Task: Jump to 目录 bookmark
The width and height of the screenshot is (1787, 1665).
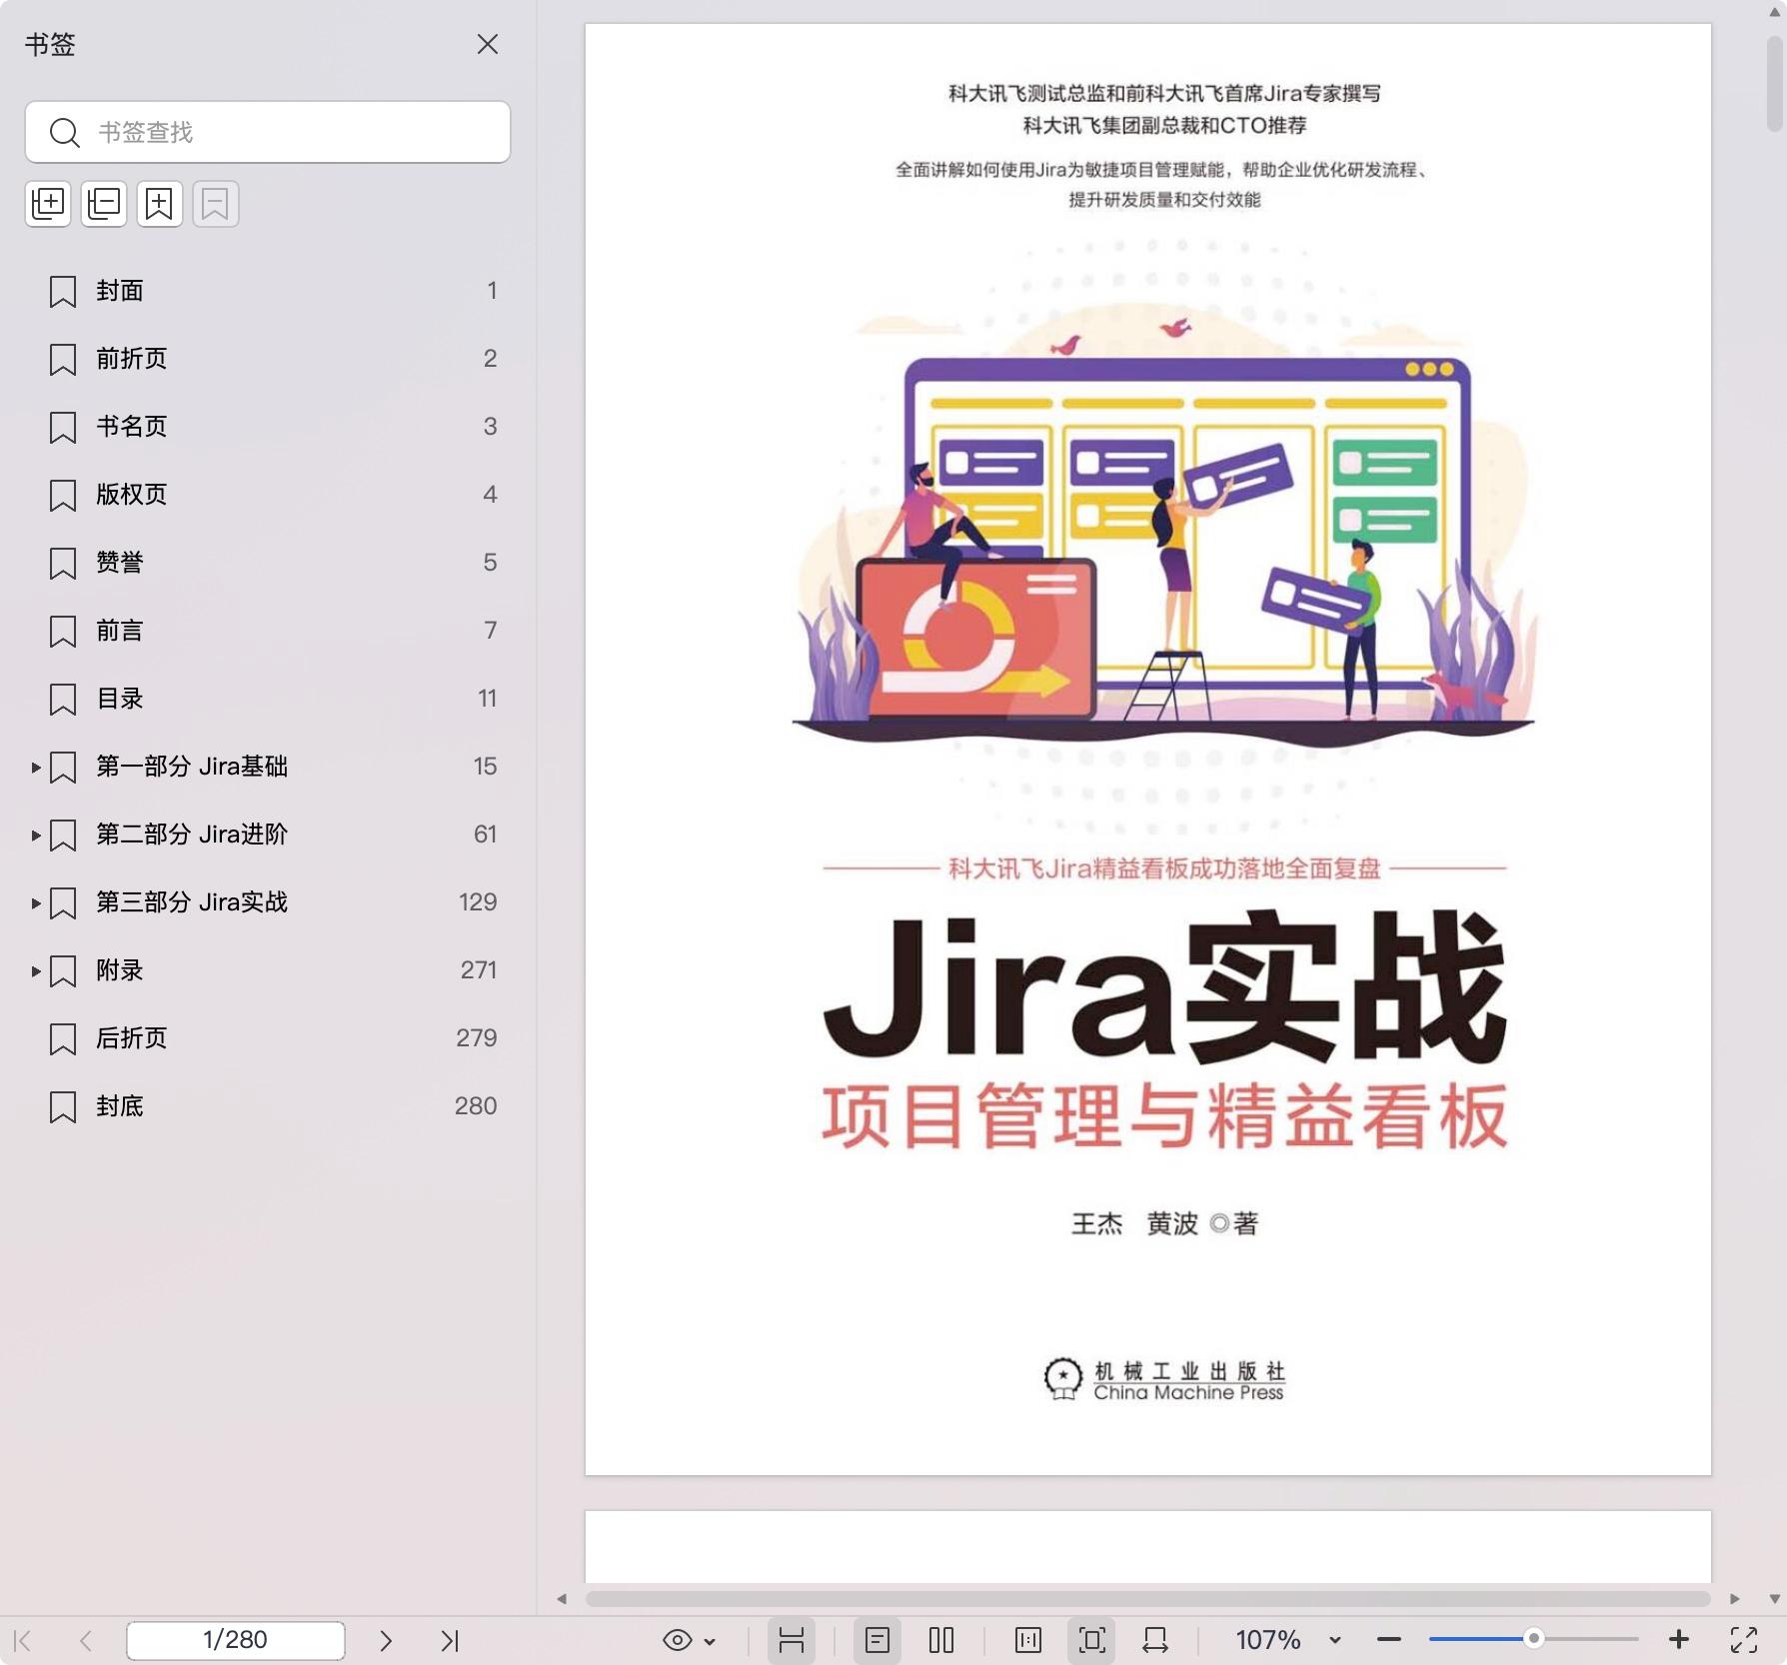Action: pos(120,699)
